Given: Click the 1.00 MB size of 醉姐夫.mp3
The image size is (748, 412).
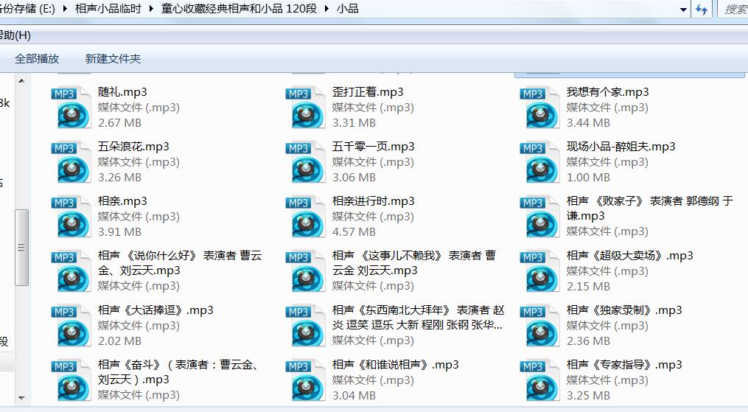Looking at the screenshot, I should point(588,178).
